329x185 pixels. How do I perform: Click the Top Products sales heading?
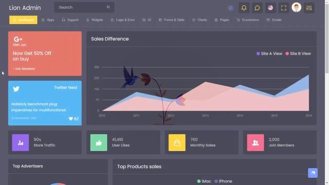[x=139, y=166]
